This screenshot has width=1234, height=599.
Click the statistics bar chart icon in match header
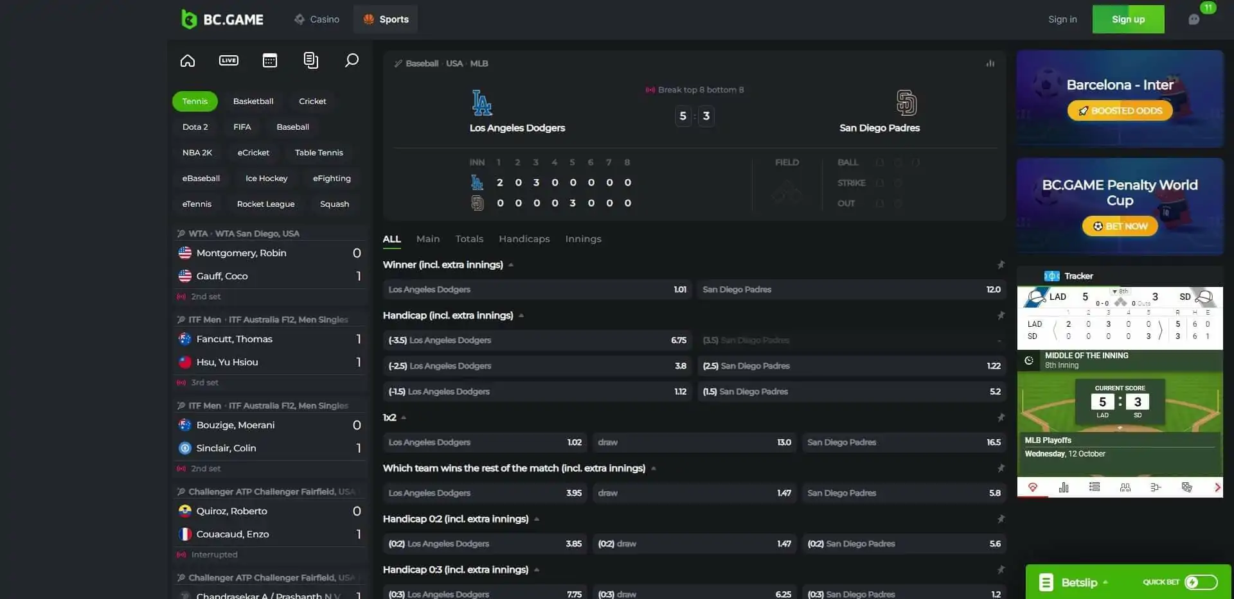pos(990,64)
